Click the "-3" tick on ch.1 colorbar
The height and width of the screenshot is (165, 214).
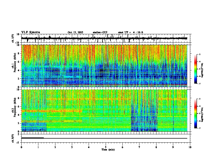199,54
